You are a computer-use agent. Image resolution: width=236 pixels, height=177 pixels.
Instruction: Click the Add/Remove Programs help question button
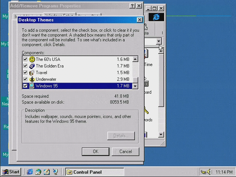(132, 6)
